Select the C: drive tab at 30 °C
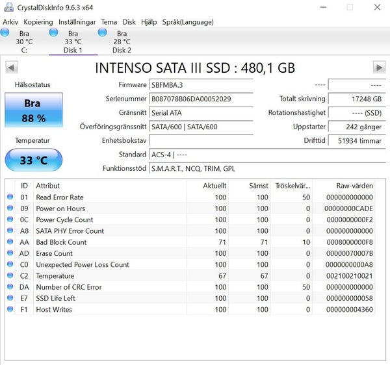Screen dimensions: 390x365 pyautogui.click(x=24, y=42)
